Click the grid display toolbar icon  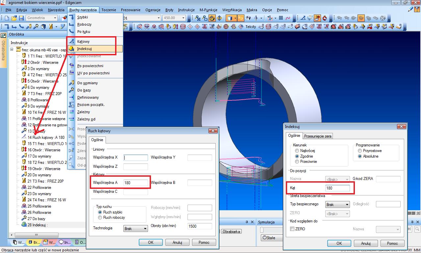pos(281,18)
